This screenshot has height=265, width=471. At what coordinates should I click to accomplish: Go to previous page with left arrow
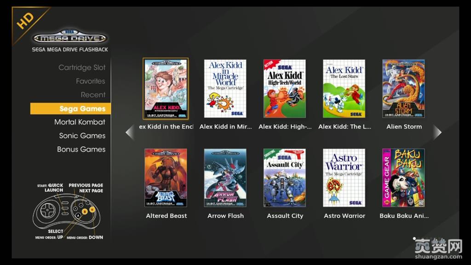coord(130,132)
